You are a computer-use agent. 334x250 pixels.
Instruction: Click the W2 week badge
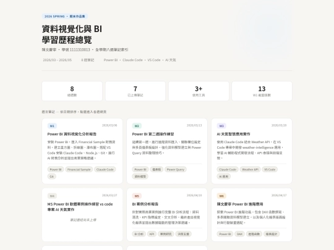coord(137,126)
